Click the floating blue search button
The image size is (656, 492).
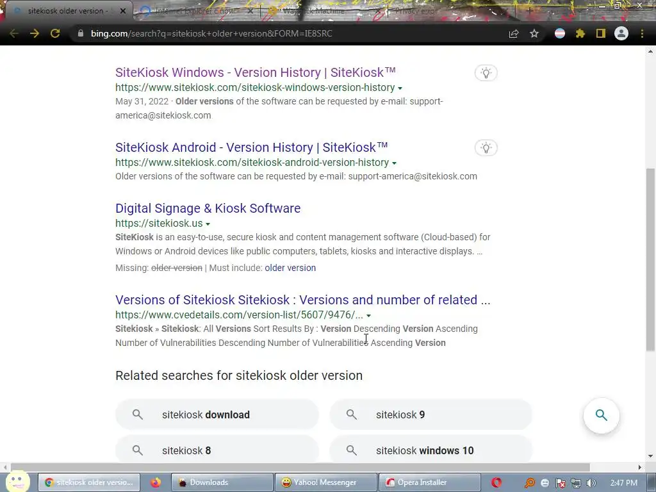[601, 415]
